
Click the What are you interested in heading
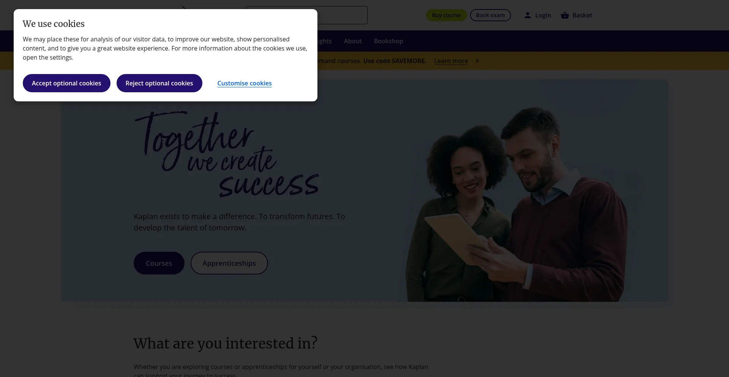[x=225, y=343]
